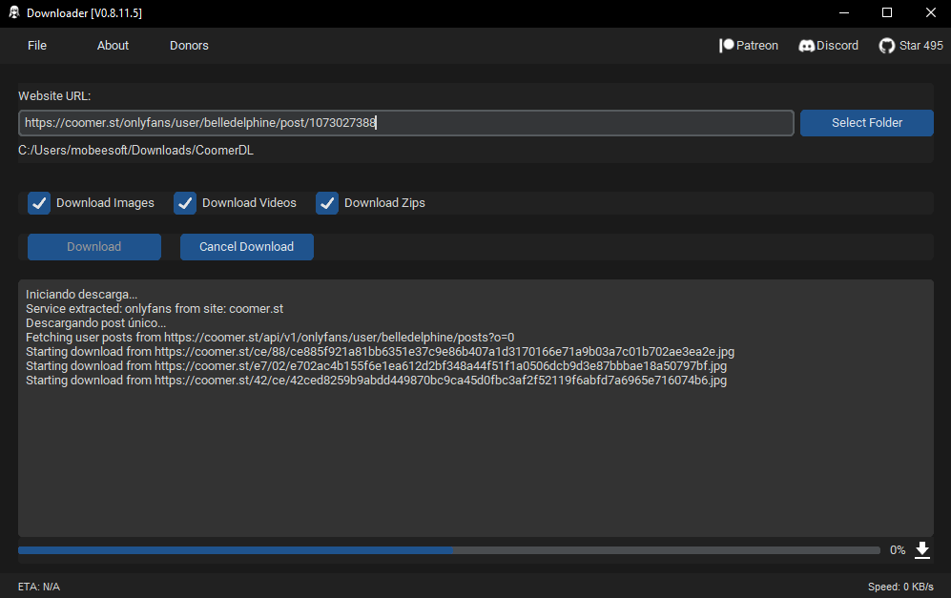The image size is (951, 598).
Task: Click the log line ending a3ea2e.jpg
Action: click(x=380, y=352)
